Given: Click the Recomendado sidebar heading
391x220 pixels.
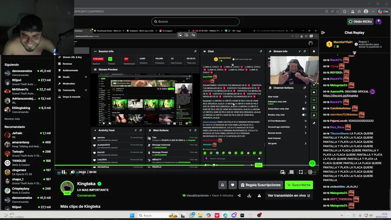Looking at the screenshot, I should [x=15, y=127].
